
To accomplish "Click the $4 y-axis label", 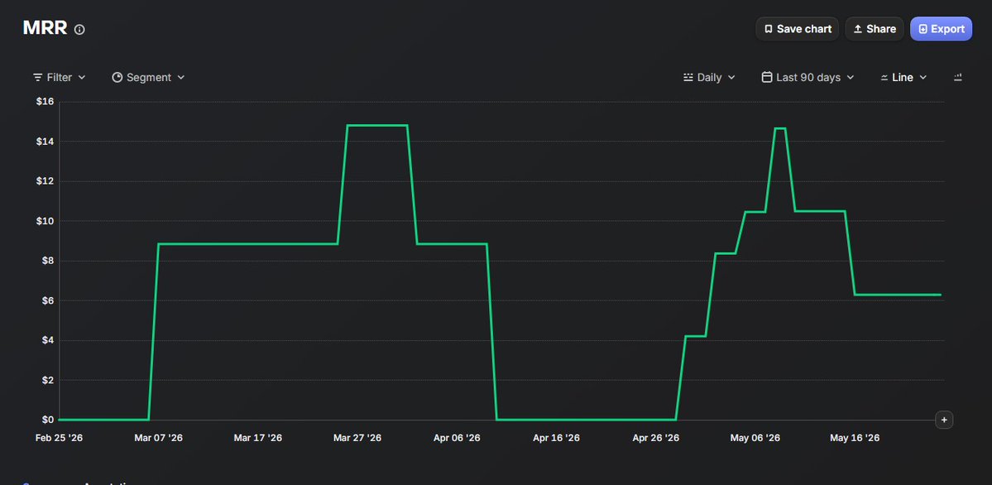I will [x=48, y=340].
